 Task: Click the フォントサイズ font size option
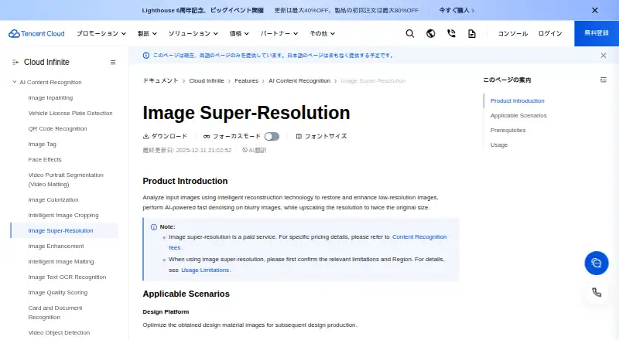point(321,136)
